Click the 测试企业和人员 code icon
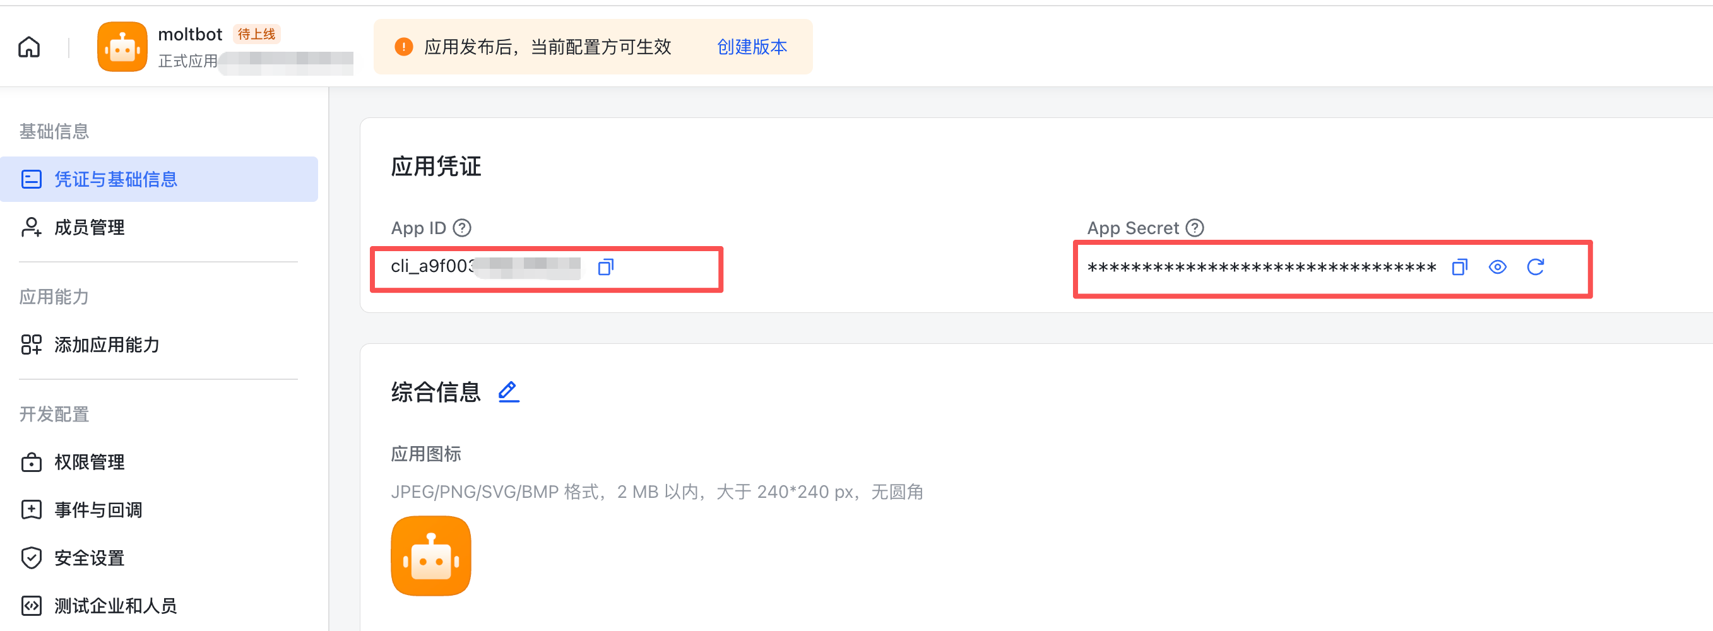The image size is (1713, 631). 32,606
